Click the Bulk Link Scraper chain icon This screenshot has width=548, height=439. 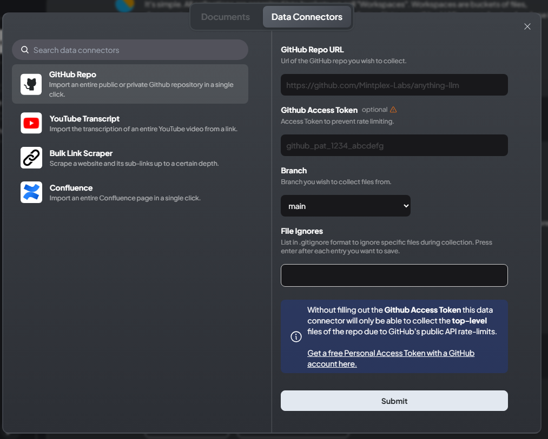(31, 158)
